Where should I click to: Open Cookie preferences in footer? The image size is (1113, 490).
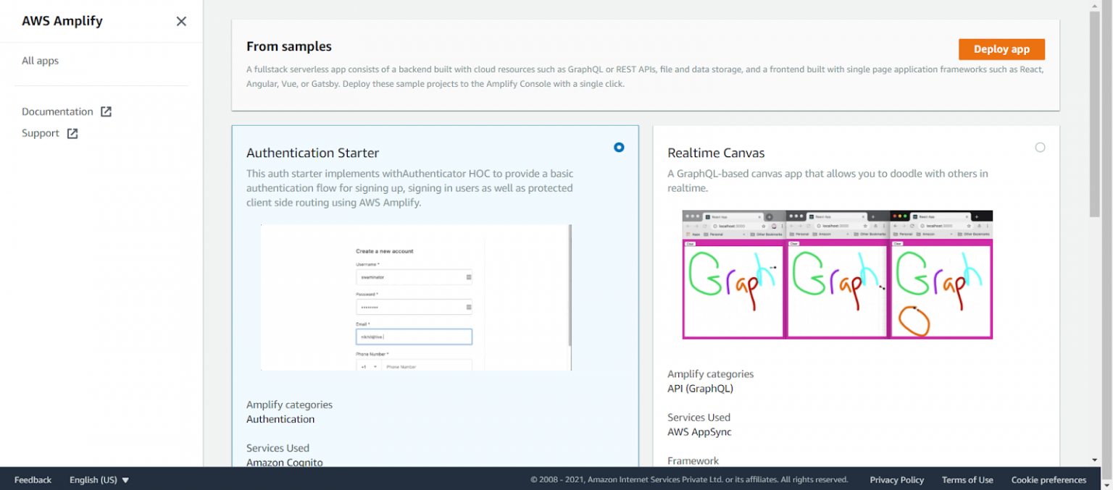[1049, 480]
